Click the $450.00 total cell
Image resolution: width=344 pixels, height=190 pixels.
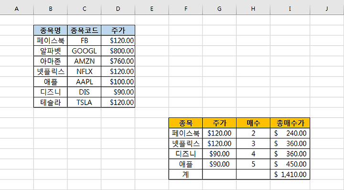tap(290, 164)
